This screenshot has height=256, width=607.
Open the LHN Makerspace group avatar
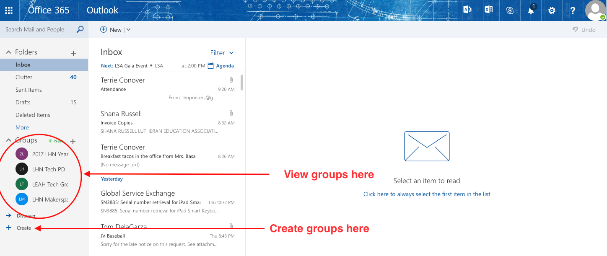point(22,199)
